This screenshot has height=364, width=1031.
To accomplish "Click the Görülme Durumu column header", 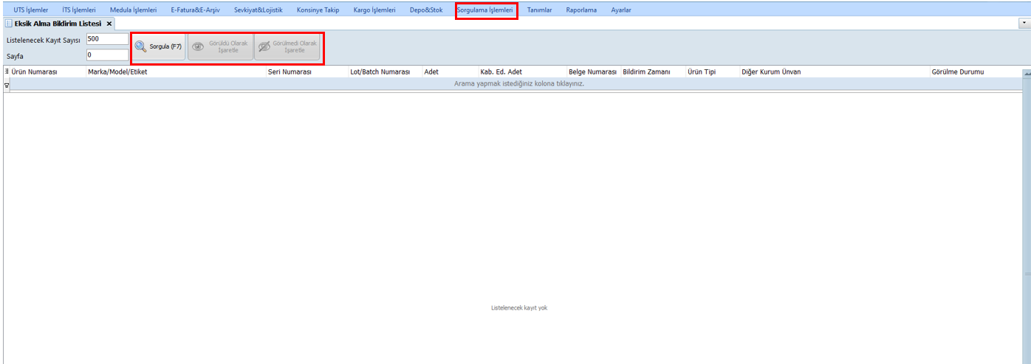I will click(958, 72).
